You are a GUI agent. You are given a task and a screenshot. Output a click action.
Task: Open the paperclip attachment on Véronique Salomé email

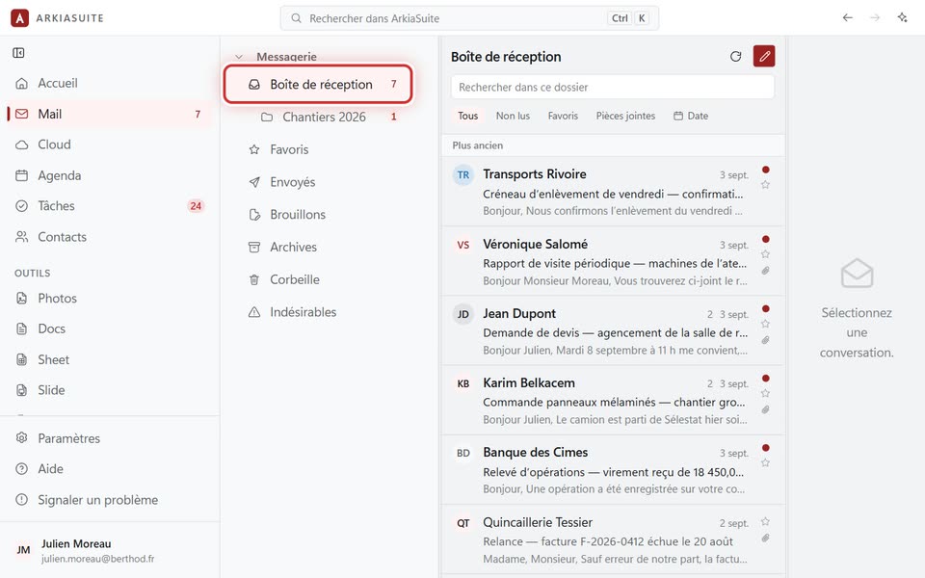tap(765, 271)
